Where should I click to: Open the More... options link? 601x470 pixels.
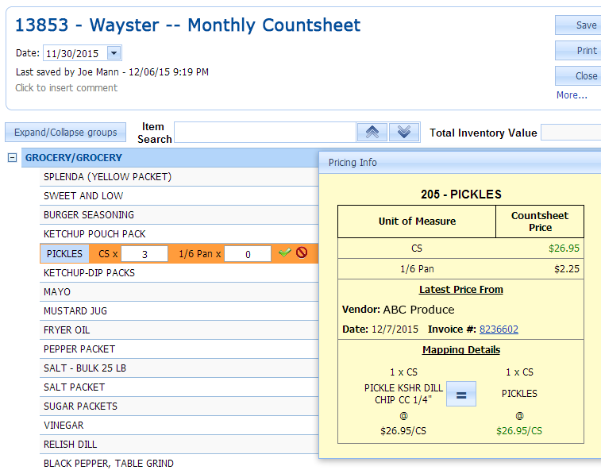tap(572, 95)
